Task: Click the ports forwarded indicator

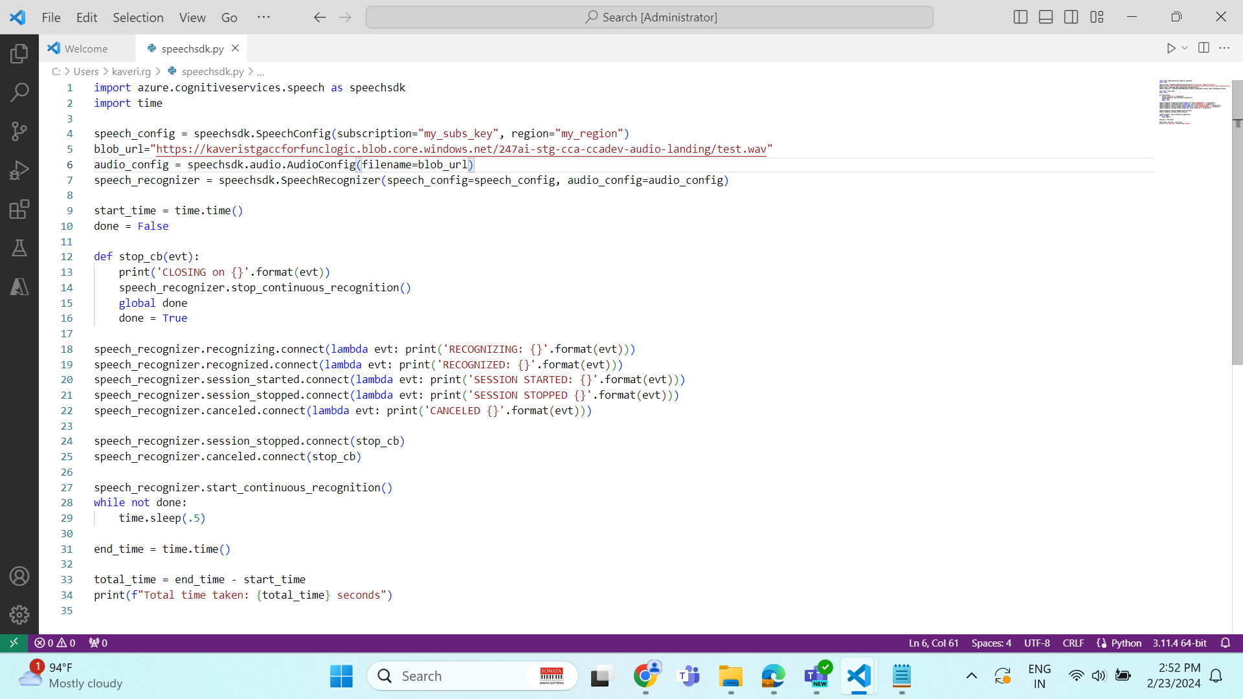Action: click(98, 643)
